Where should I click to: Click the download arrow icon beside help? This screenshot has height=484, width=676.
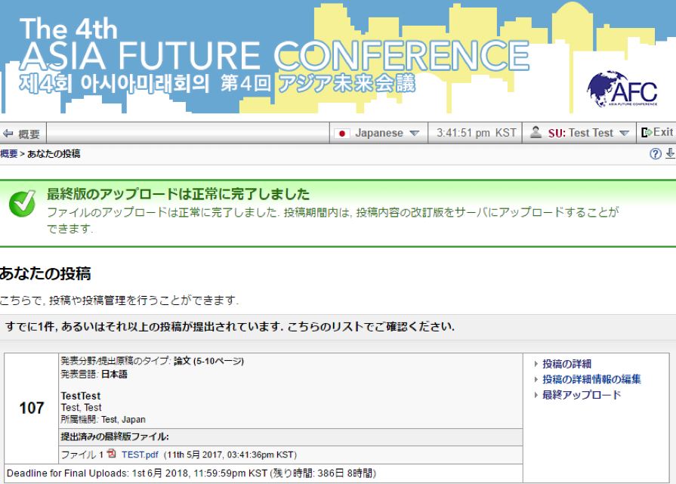click(x=669, y=154)
